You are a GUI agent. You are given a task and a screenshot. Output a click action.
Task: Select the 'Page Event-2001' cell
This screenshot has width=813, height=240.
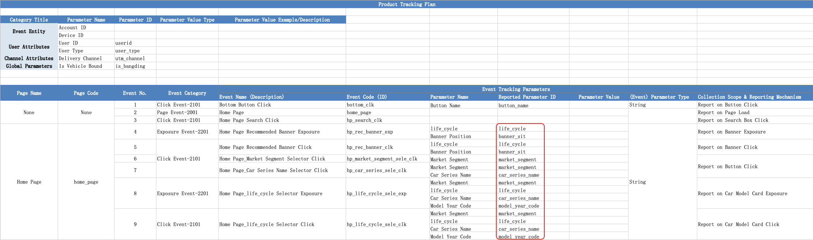click(187, 112)
